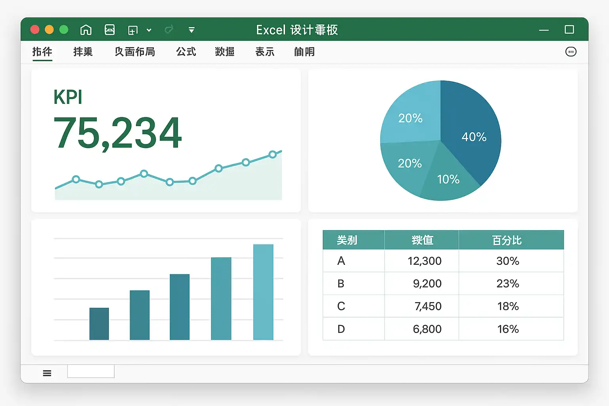Click the Redo arrow icon

coord(169,30)
